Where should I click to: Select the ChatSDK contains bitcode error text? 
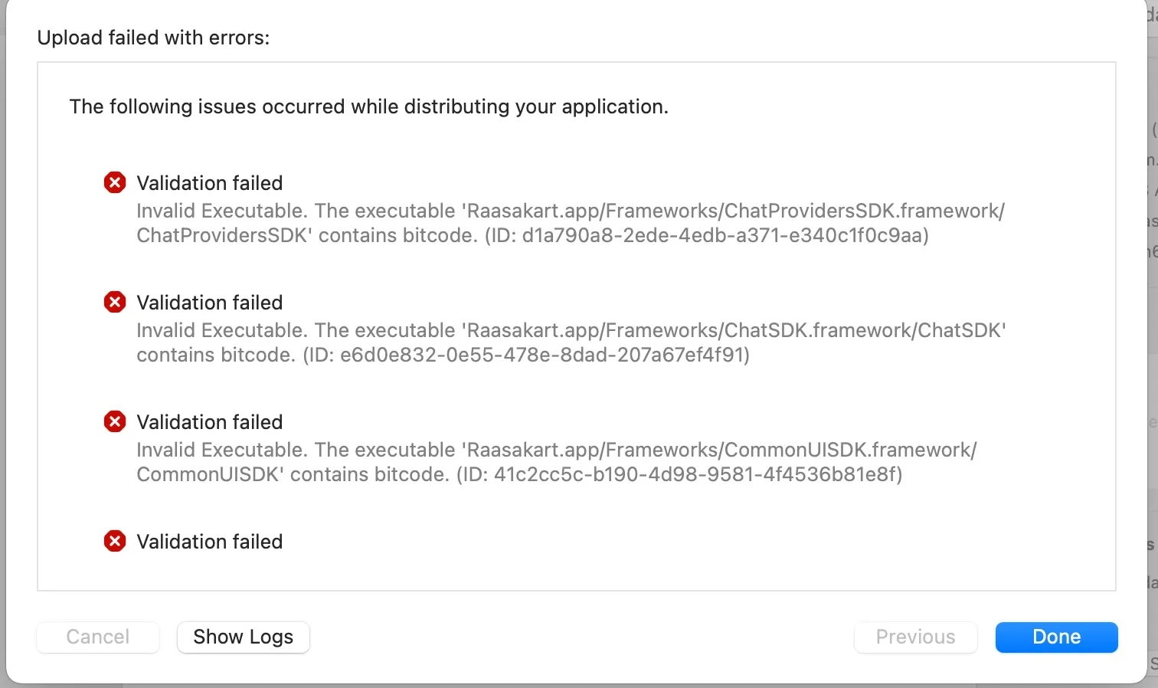[571, 342]
